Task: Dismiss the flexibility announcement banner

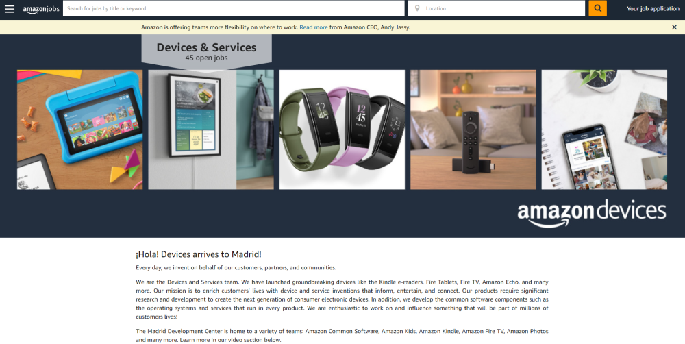Action: (x=674, y=27)
